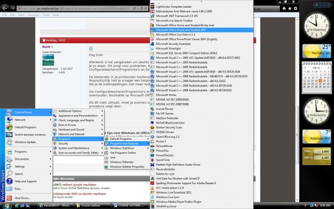Click the Help and Support question icon
The width and height of the screenshot is (334, 209).
tap(9, 181)
